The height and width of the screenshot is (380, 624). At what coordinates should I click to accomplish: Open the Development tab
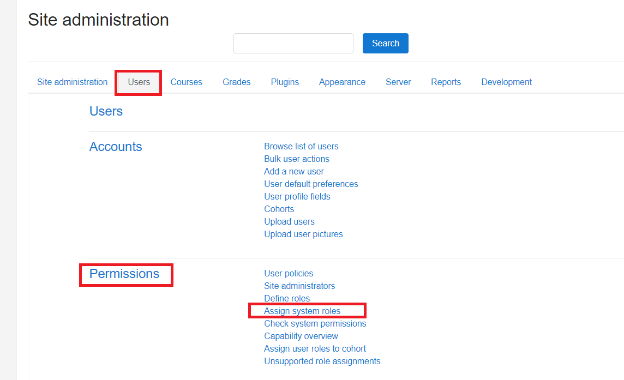506,82
